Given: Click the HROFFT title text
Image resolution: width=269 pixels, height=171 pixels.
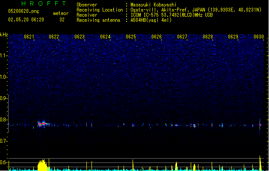Looking at the screenshot, I should pos(44,3).
